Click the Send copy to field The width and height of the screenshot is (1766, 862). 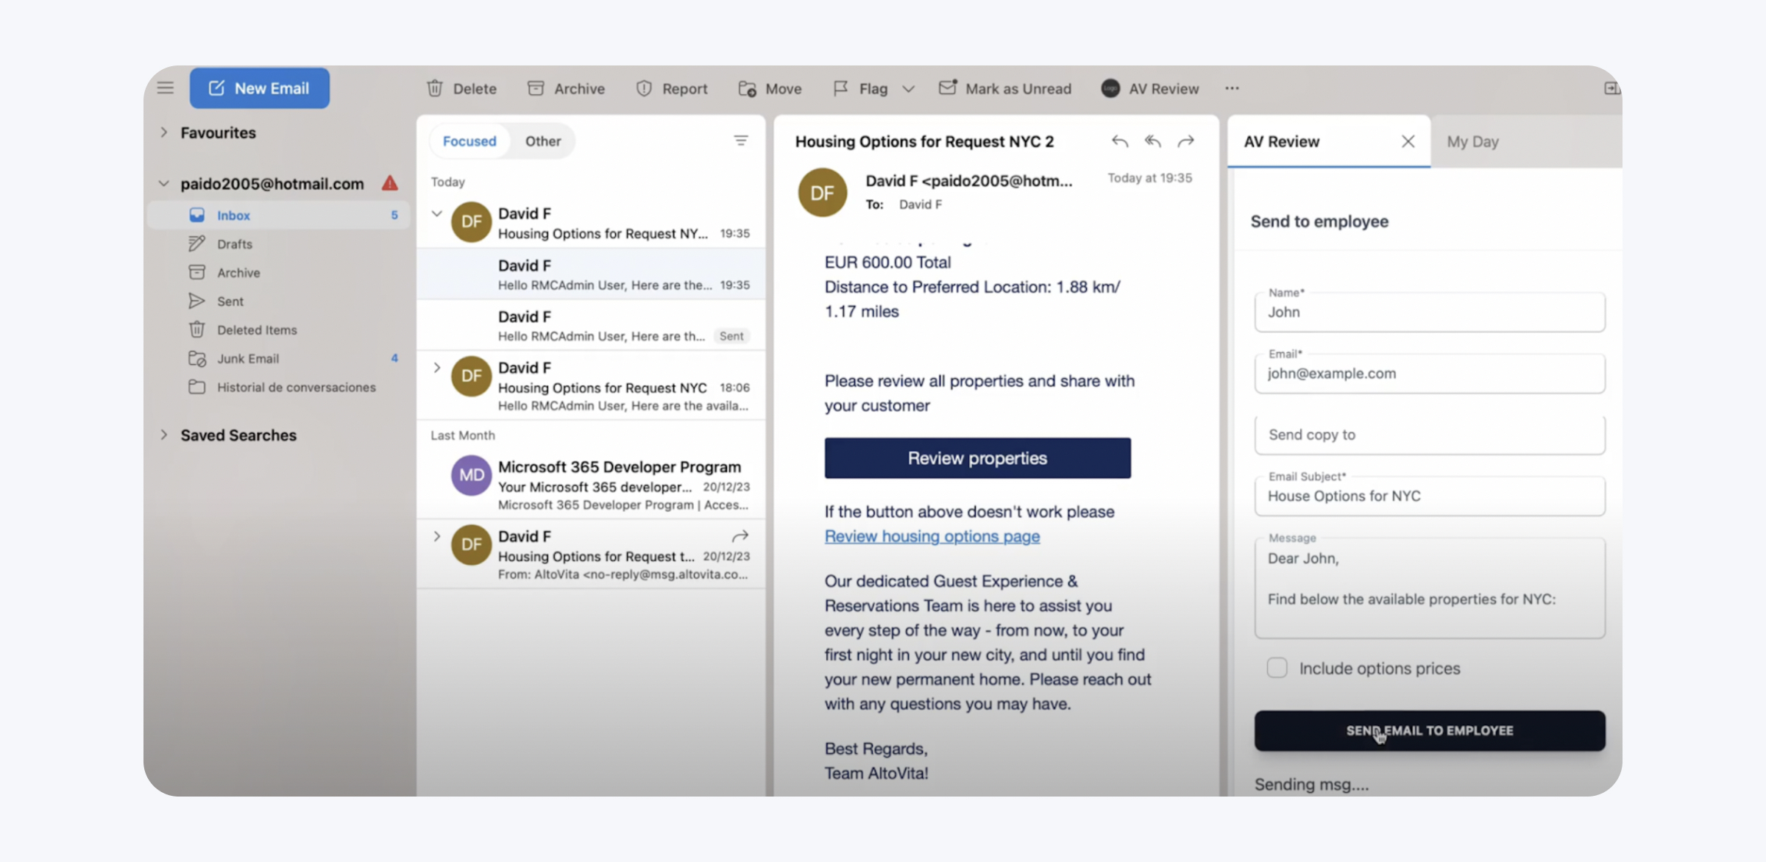(x=1429, y=435)
